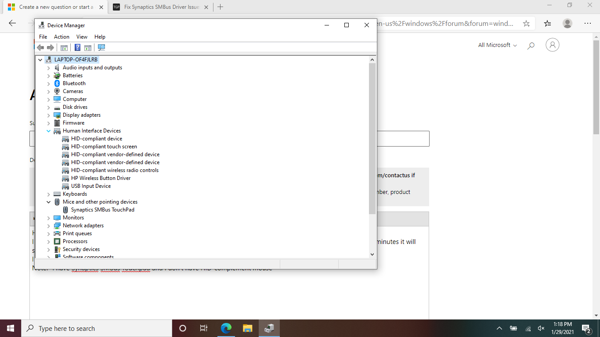Click the Wi-Fi network icon in system tray
The width and height of the screenshot is (600, 337).
coord(528,328)
